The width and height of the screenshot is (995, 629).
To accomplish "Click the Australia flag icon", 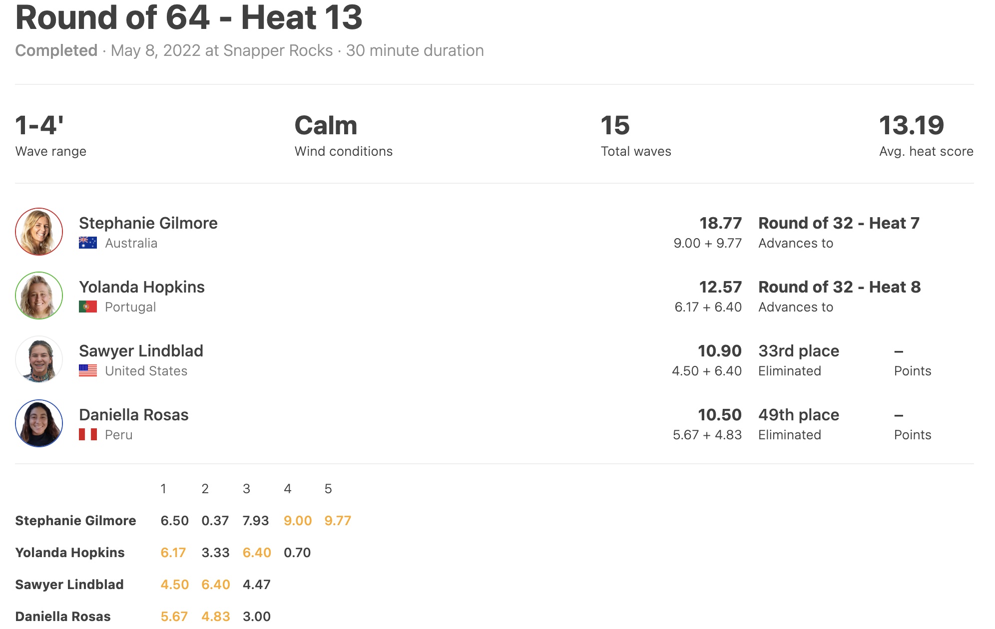I will (x=88, y=243).
